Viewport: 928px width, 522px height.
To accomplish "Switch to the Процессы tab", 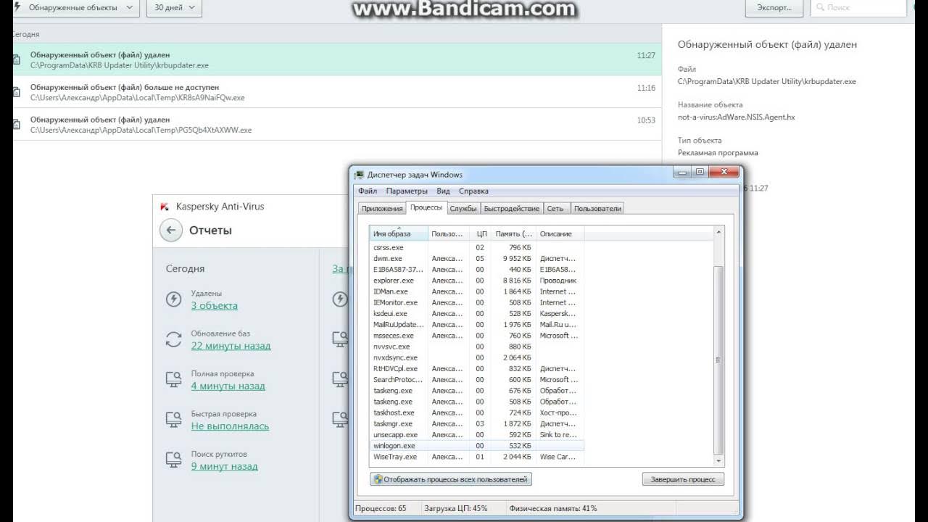I will click(x=426, y=207).
